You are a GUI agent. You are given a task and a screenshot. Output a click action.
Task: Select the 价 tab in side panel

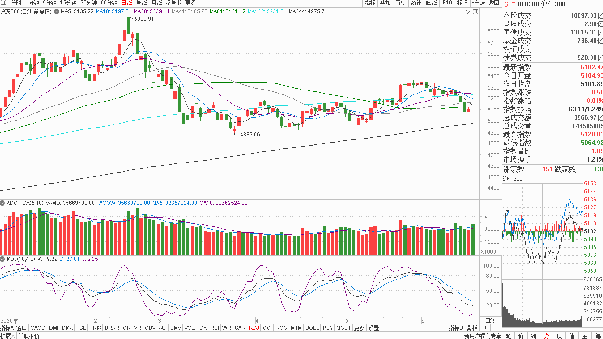[521, 336]
